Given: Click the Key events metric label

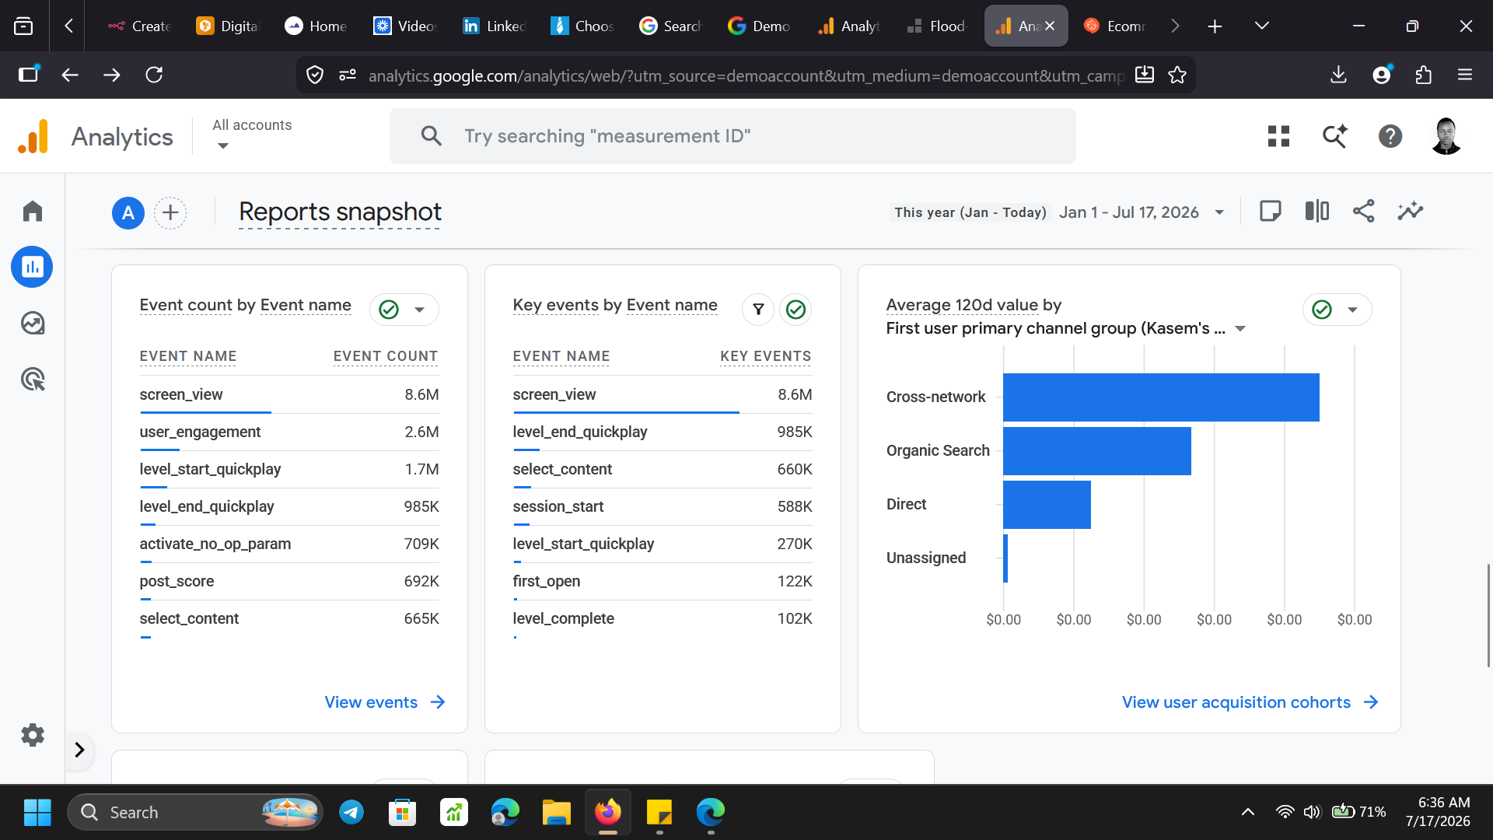Looking at the screenshot, I should [x=555, y=305].
